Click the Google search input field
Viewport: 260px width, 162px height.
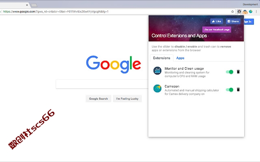click(102, 84)
